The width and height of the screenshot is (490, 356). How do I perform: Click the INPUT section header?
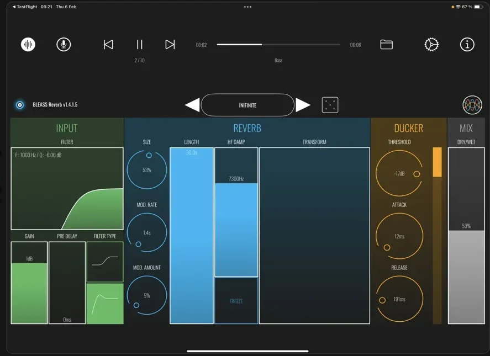coord(66,128)
